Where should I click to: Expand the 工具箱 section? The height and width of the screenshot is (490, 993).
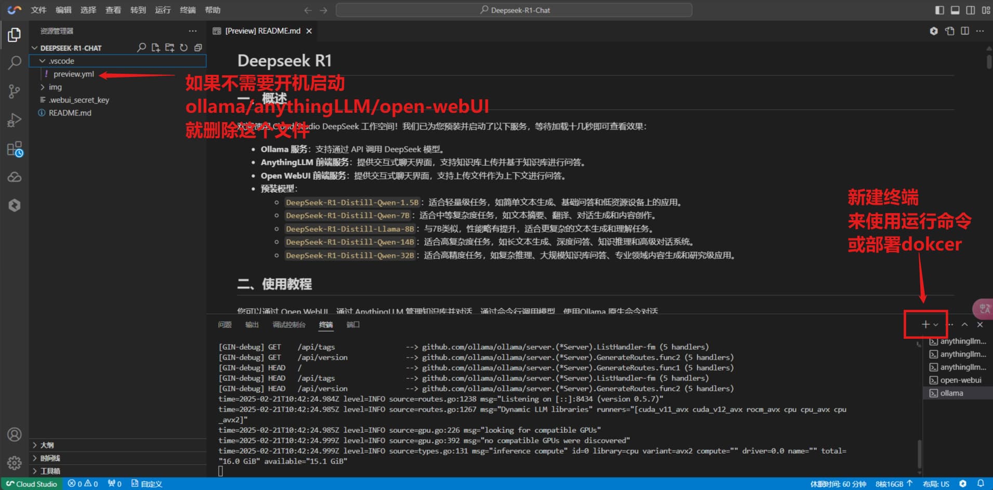point(117,471)
